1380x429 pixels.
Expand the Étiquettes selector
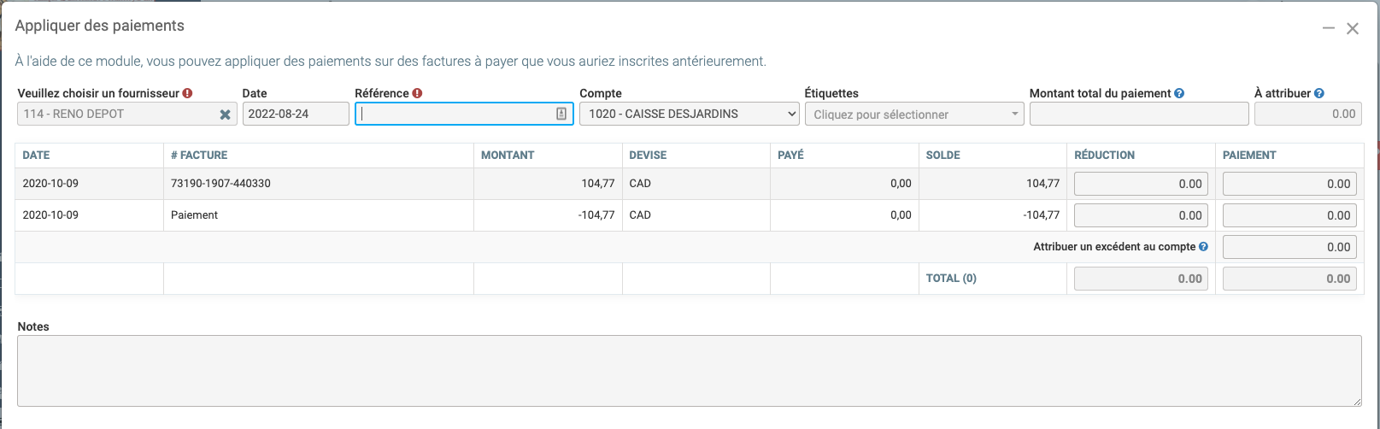[x=913, y=114]
